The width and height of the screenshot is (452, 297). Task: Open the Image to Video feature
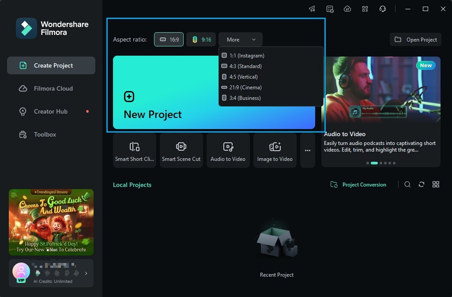point(275,150)
